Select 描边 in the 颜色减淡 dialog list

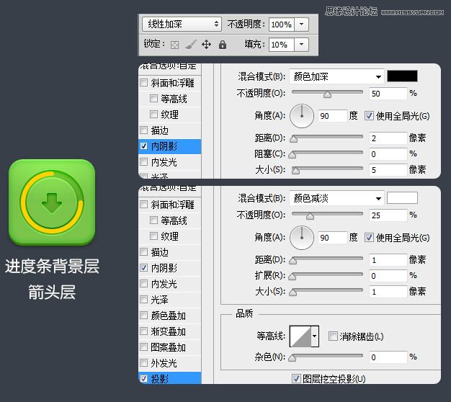coord(159,252)
